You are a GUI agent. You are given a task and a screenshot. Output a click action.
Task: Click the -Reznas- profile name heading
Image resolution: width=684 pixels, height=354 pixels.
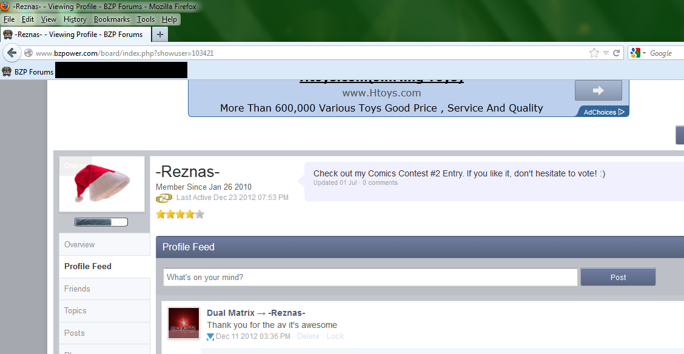tap(187, 172)
